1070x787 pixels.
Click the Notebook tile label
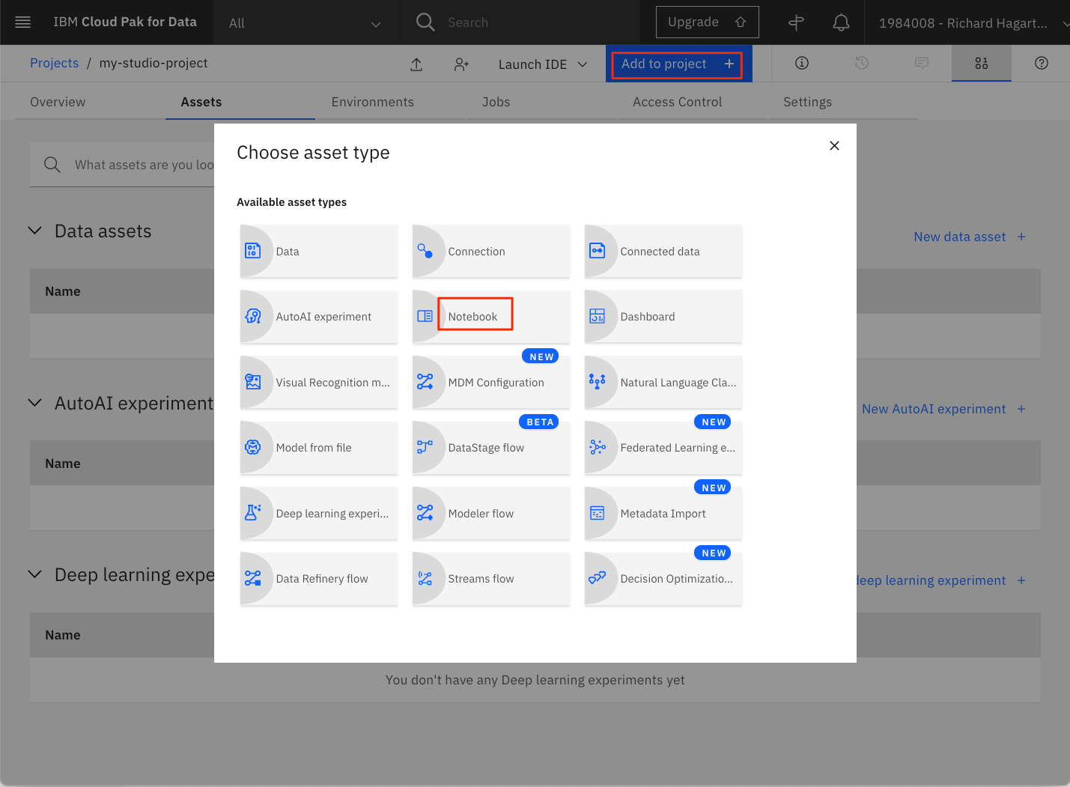(472, 317)
